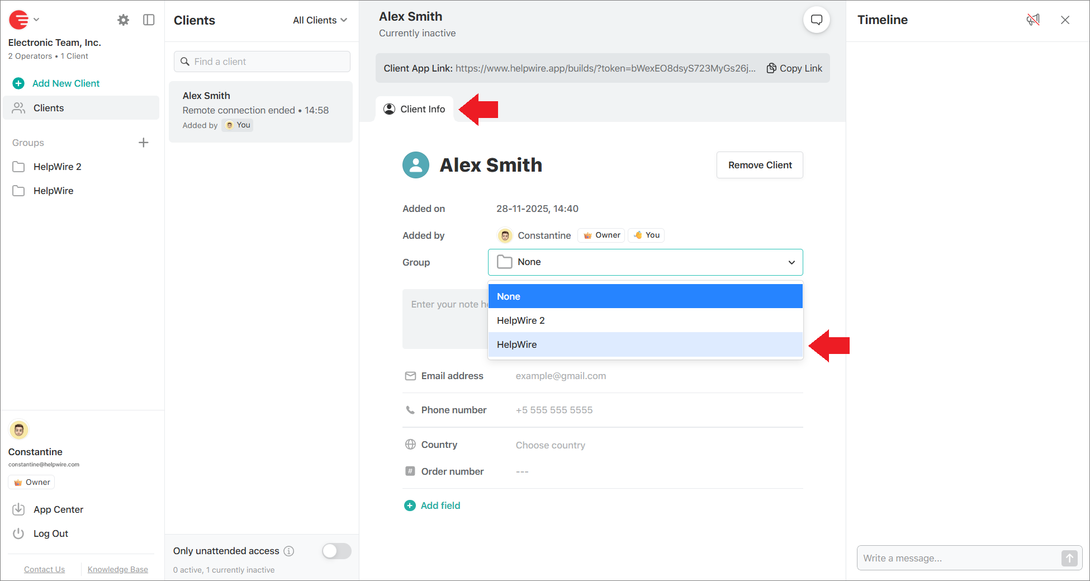Screen dimensions: 1090x581
Task: Click the Remove Client button
Action: 759,165
